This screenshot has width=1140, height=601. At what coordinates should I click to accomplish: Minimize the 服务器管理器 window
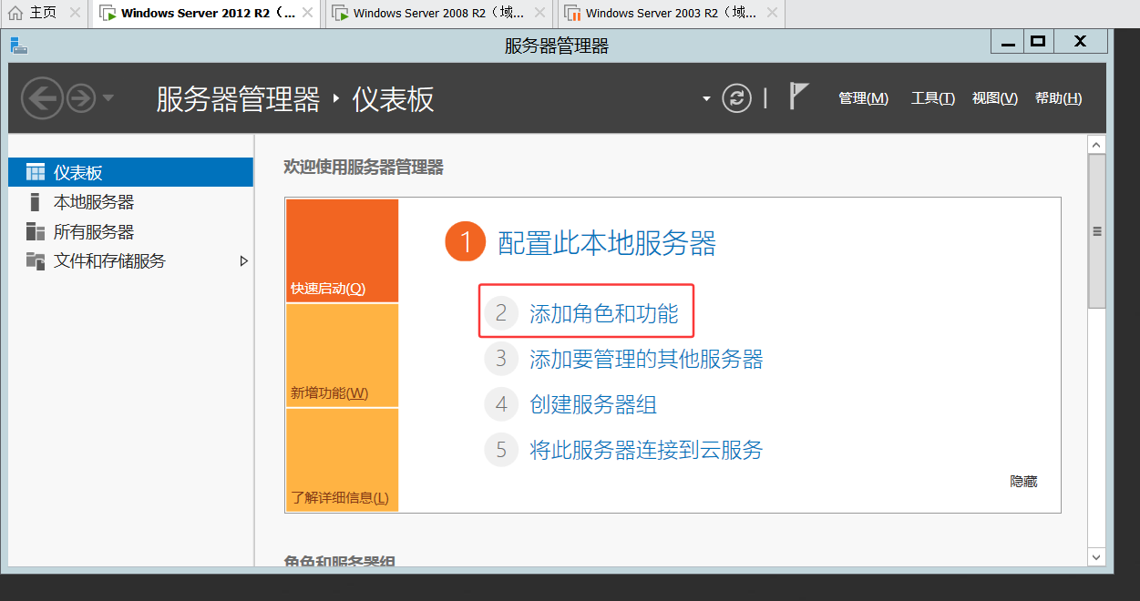click(1008, 42)
